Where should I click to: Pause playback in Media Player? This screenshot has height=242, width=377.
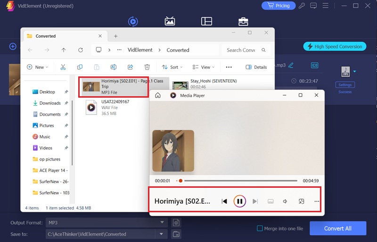(240, 201)
